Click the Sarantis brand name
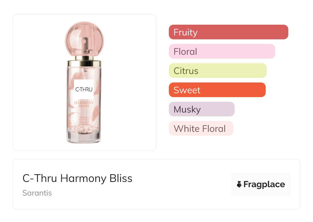Image resolution: width=313 pixels, height=222 pixels. (x=37, y=193)
